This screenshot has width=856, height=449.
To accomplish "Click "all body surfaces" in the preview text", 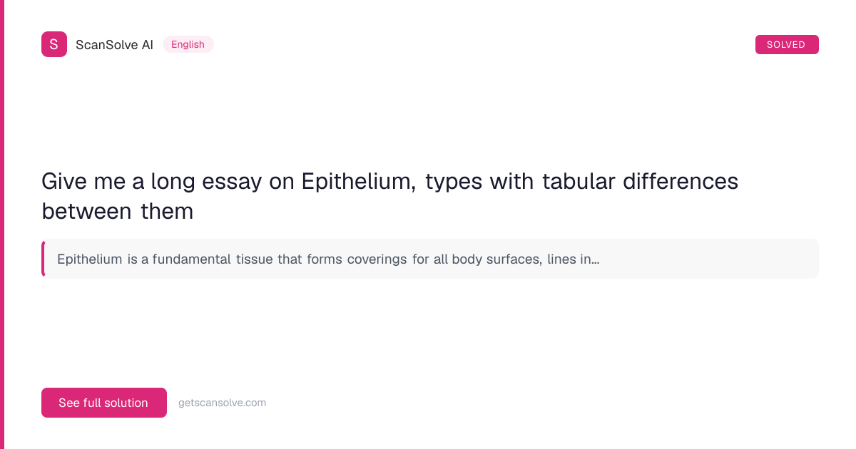I will point(487,259).
